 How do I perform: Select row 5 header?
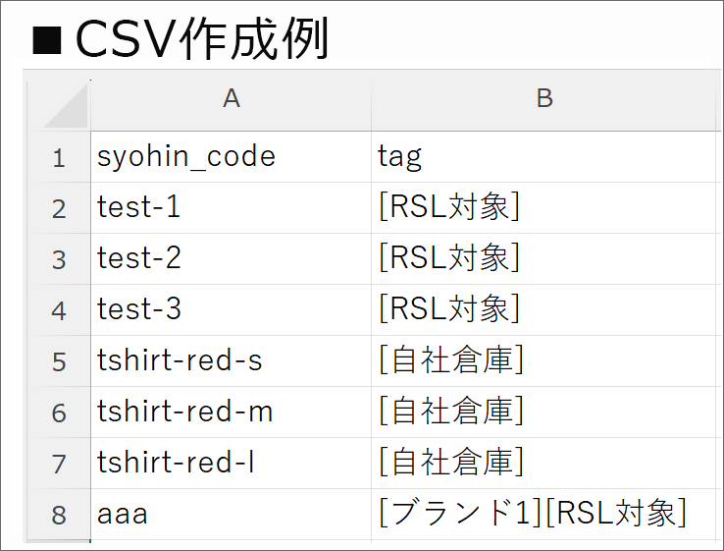(59, 361)
